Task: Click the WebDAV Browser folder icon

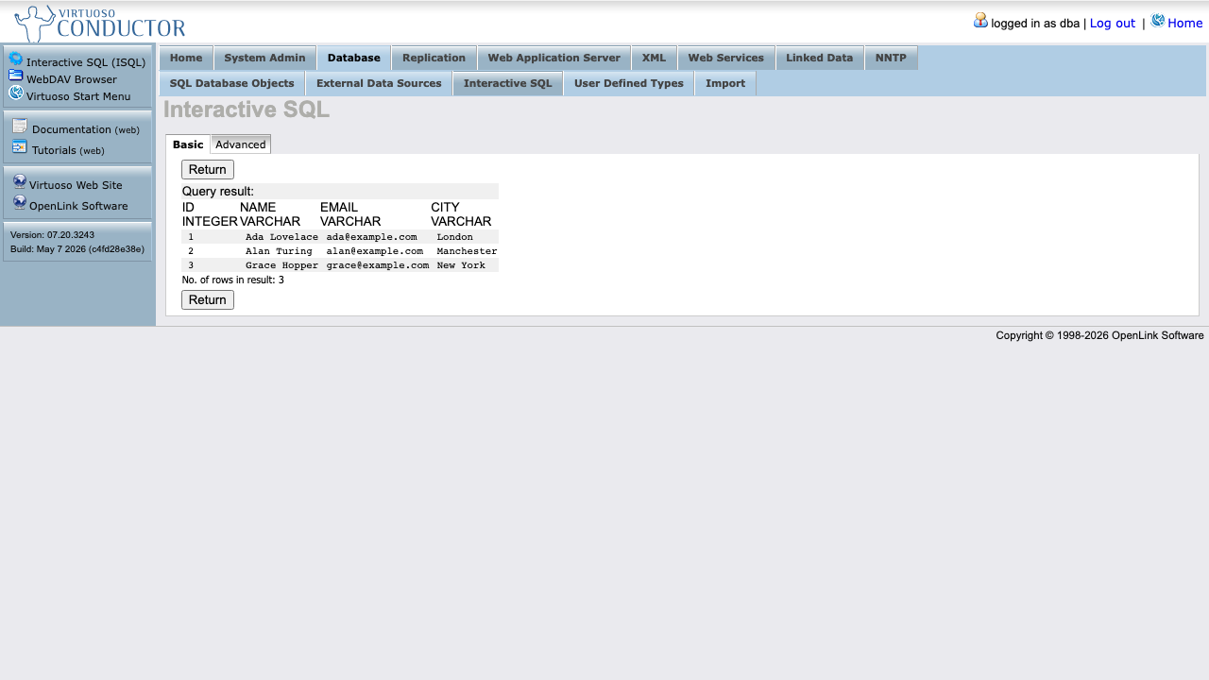Action: (16, 76)
